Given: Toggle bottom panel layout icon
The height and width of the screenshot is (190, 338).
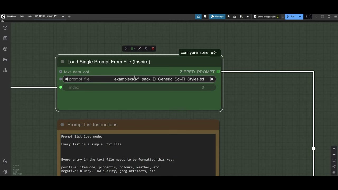Looking at the screenshot, I should pyautogui.click(x=329, y=16).
